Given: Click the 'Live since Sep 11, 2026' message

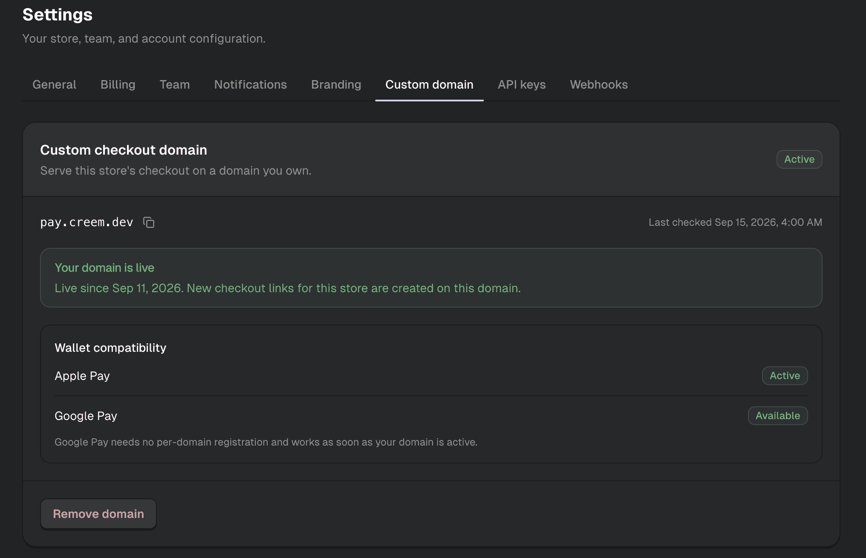Looking at the screenshot, I should tap(288, 288).
